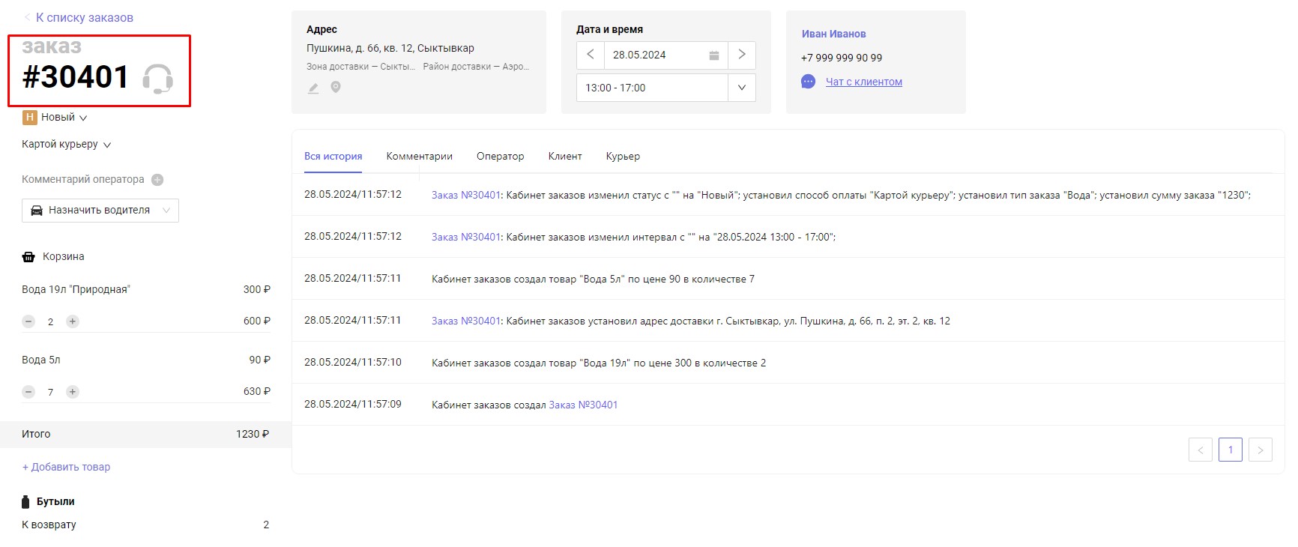
Task: Switch to 'Комментарии' tab
Action: coord(420,156)
